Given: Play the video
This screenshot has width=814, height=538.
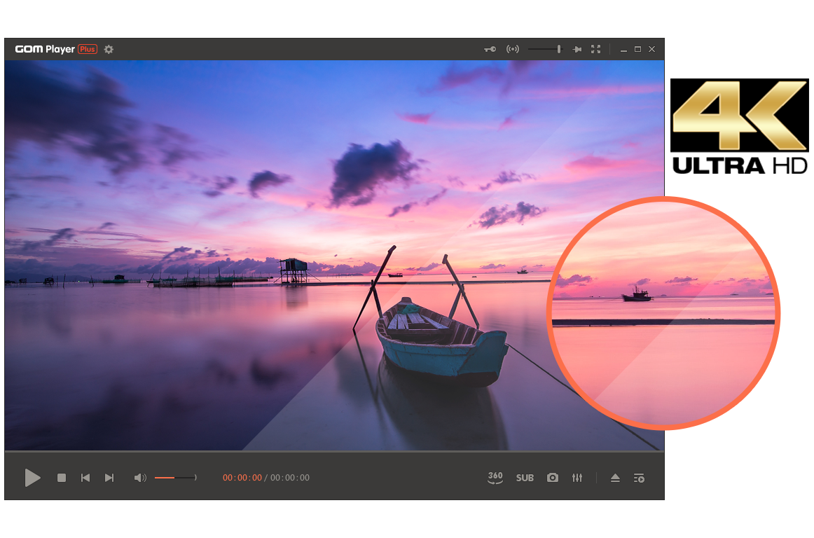Looking at the screenshot, I should [x=32, y=478].
